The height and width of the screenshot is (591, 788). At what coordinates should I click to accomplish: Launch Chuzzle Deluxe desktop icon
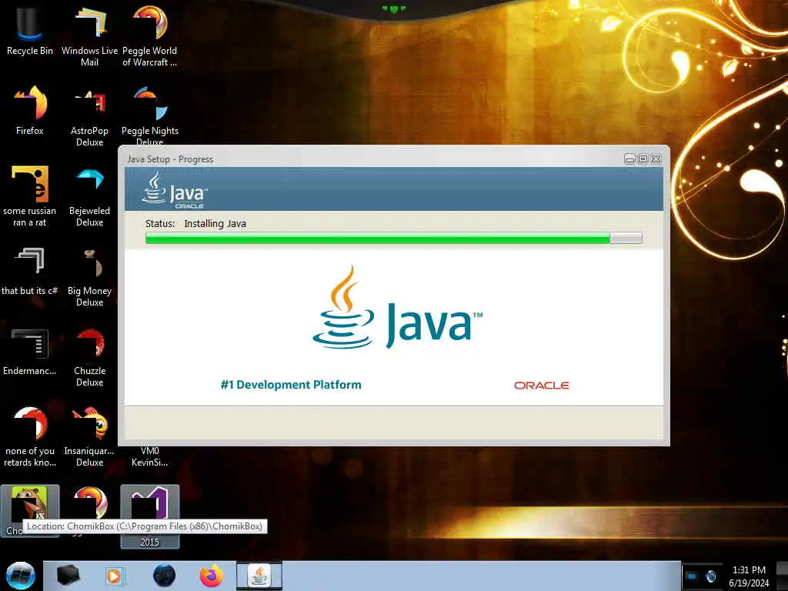pos(89,357)
